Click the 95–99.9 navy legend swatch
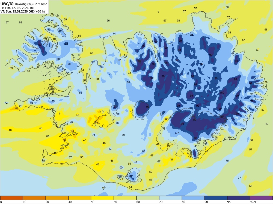The width and height of the screenshot is (273, 204). (x=239, y=198)
